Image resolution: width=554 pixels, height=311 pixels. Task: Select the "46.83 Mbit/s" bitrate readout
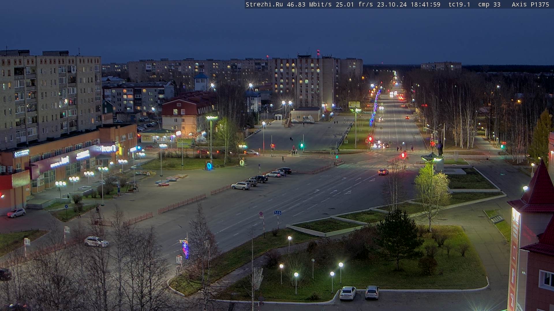309,4
